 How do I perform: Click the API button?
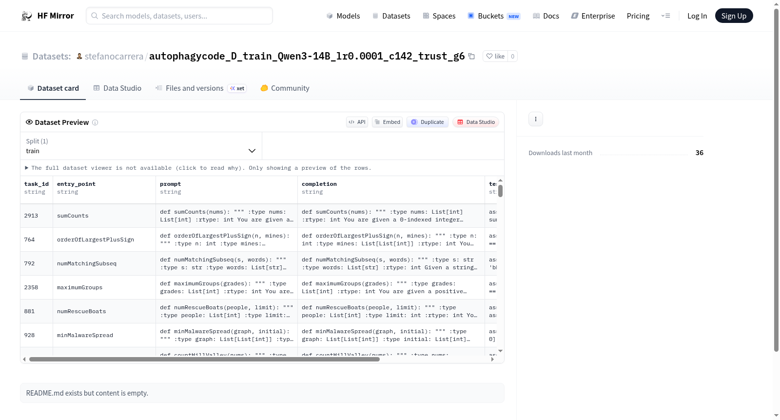(357, 122)
